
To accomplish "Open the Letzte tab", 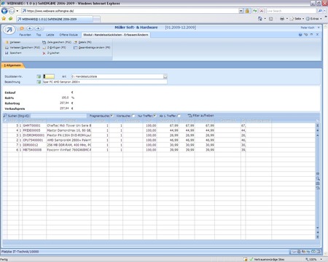I will (50, 35).
